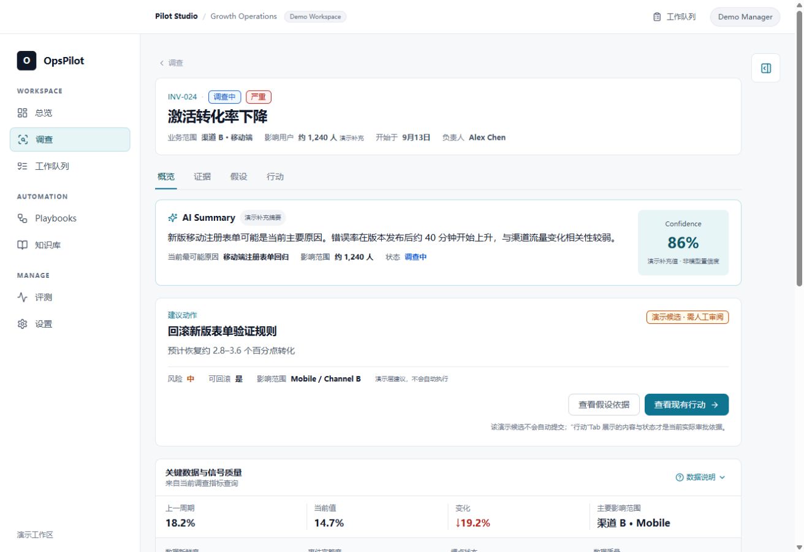Click the 演示工作区 footer label
The width and height of the screenshot is (804, 552).
click(x=35, y=535)
